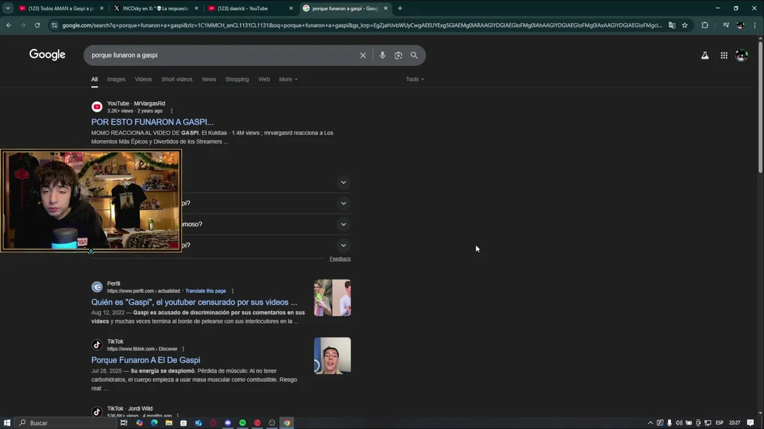Open "Porque Funaron A El De Gaspi" link
The width and height of the screenshot is (764, 429).
coord(146,360)
